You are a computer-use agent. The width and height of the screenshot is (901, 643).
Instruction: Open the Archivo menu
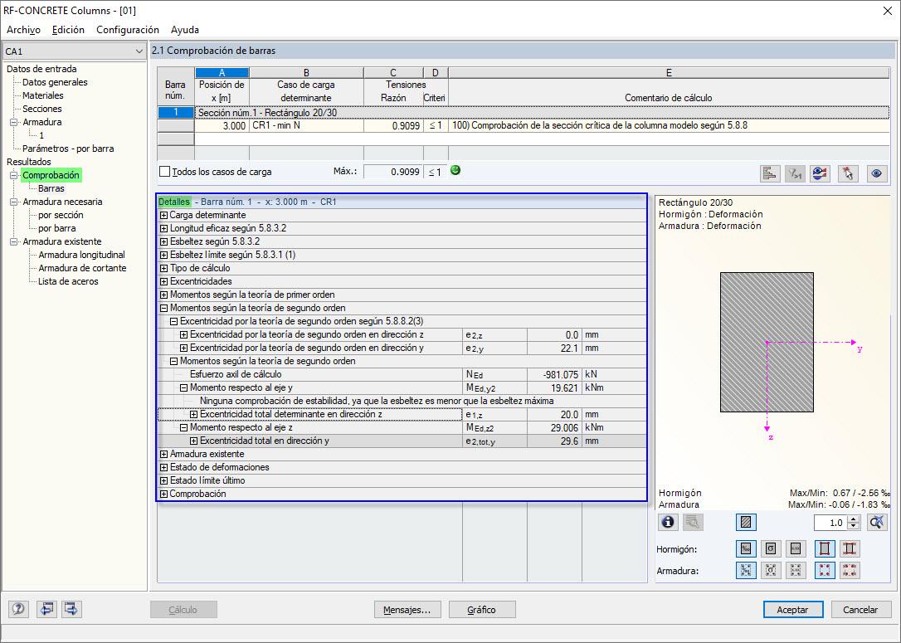coord(23,30)
